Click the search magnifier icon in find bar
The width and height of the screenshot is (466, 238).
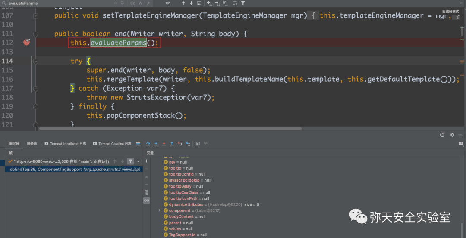tap(4, 3)
